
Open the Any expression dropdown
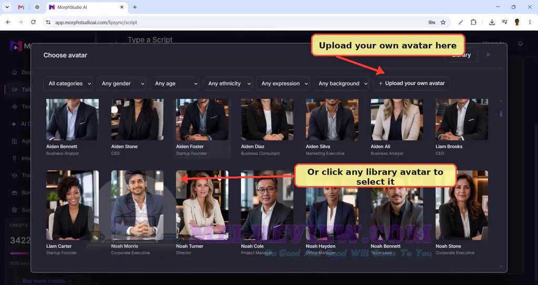[x=283, y=83]
